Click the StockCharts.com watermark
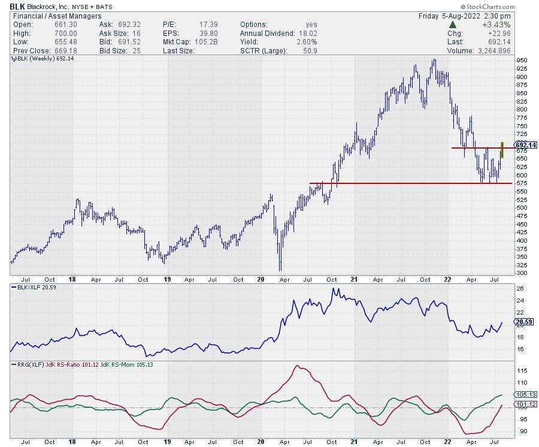 508,6
